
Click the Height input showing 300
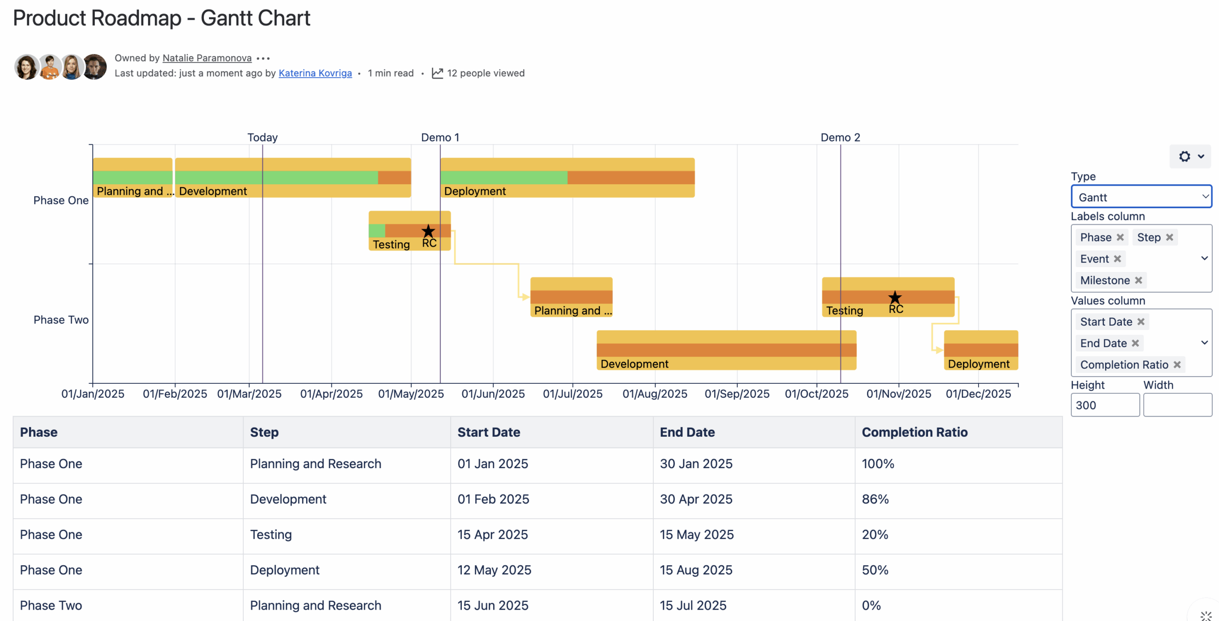[x=1105, y=404]
